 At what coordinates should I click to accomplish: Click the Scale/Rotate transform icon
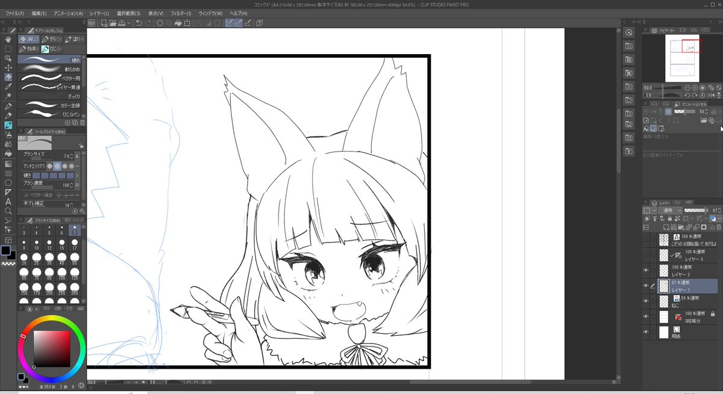[187, 23]
